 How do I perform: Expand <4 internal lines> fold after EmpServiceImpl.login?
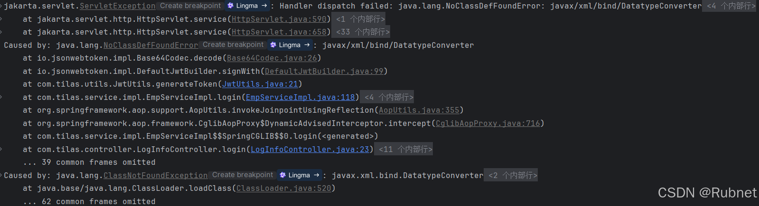pyautogui.click(x=386, y=98)
